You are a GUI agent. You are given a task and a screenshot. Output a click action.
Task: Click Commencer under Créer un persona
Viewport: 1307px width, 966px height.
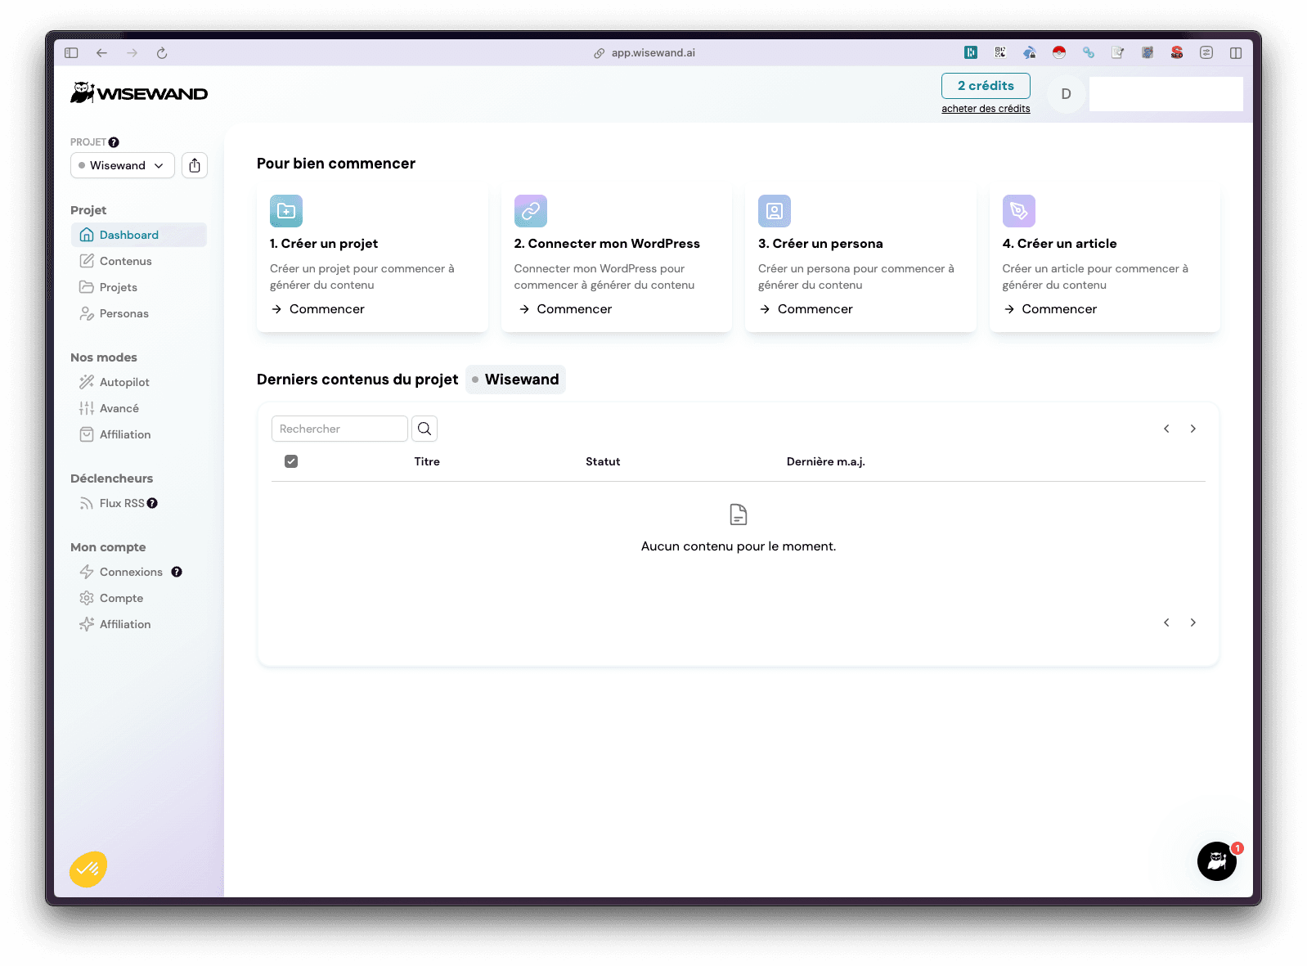click(x=806, y=309)
